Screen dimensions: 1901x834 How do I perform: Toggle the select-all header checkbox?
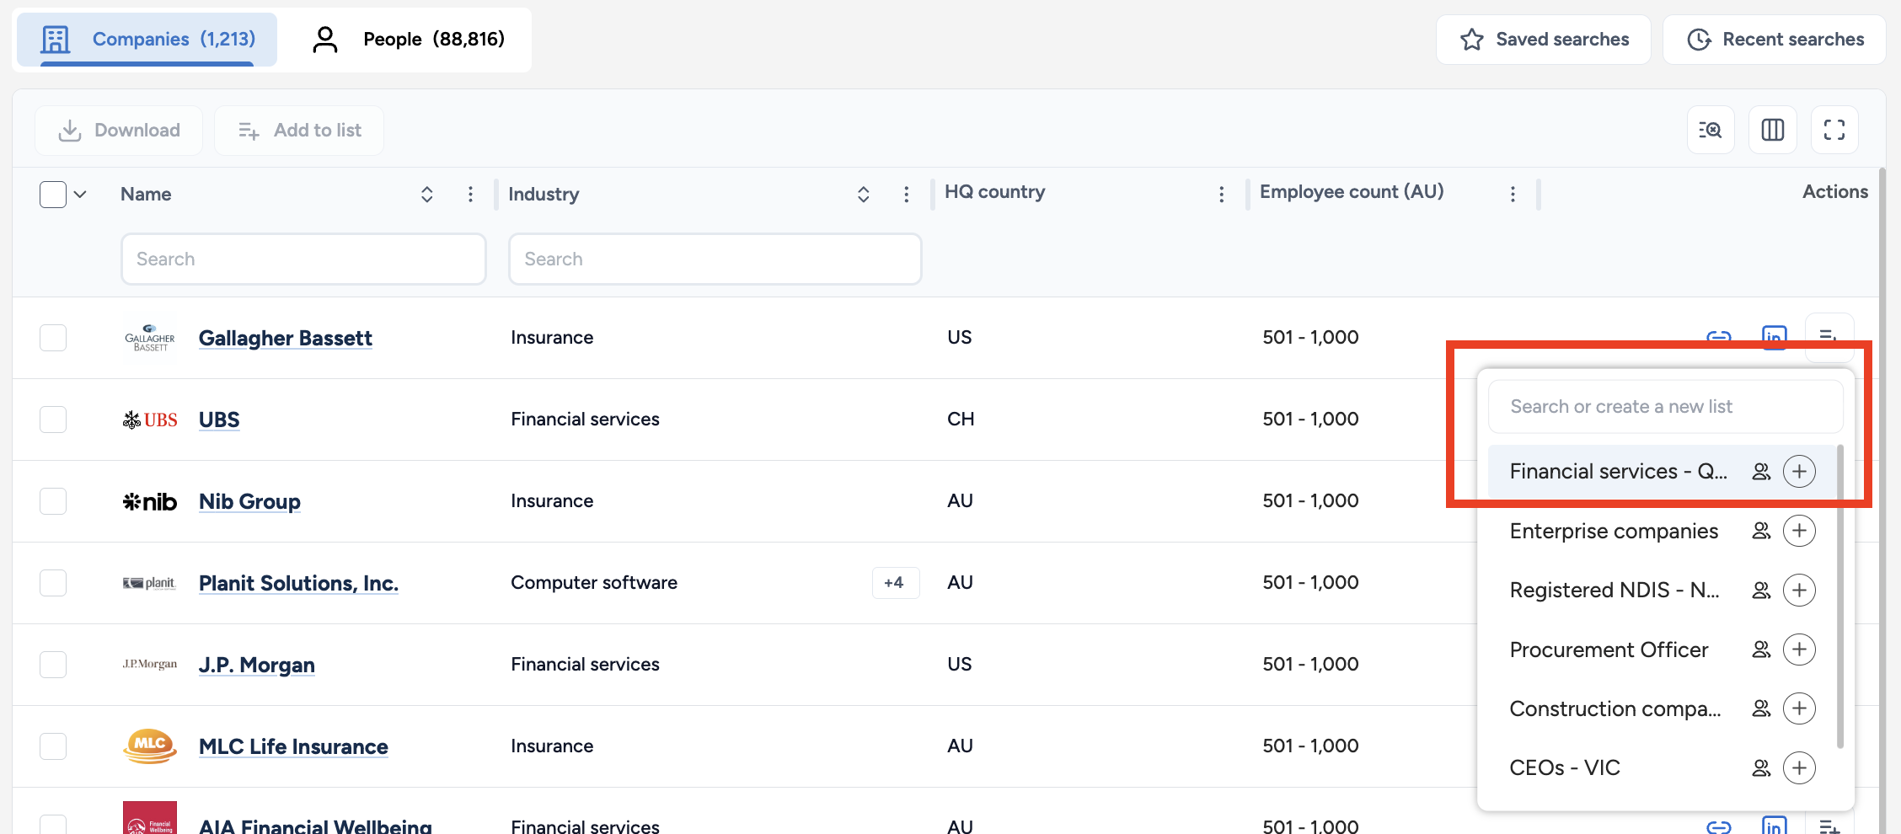click(x=53, y=195)
